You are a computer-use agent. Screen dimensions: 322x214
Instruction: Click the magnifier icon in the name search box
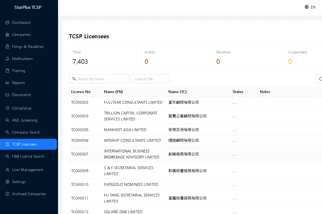coord(74,79)
